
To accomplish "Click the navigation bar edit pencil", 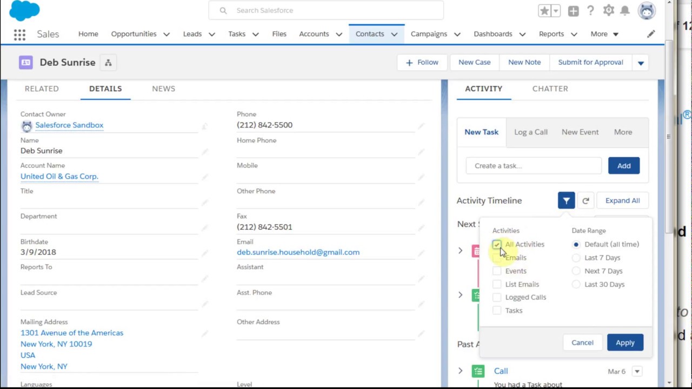I will tap(651, 34).
